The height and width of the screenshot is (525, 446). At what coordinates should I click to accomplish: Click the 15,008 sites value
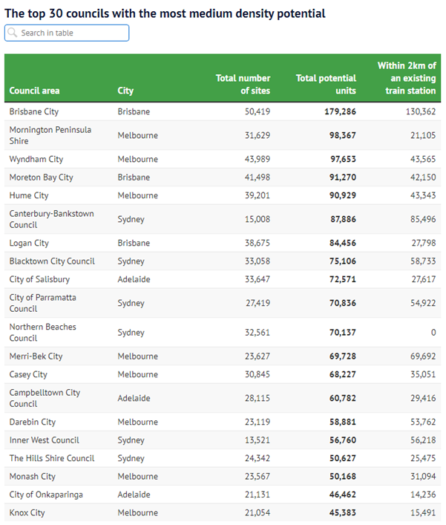point(258,219)
